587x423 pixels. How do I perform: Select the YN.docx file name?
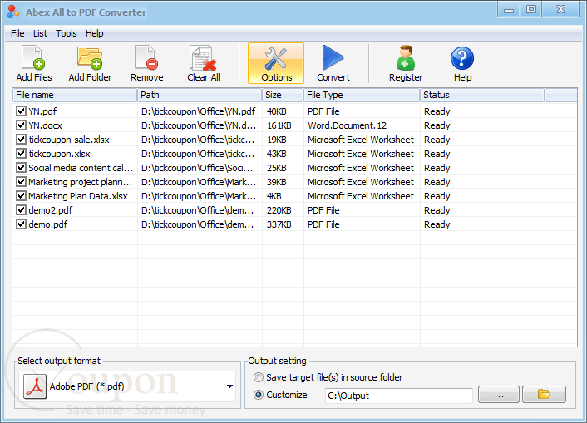click(x=45, y=125)
